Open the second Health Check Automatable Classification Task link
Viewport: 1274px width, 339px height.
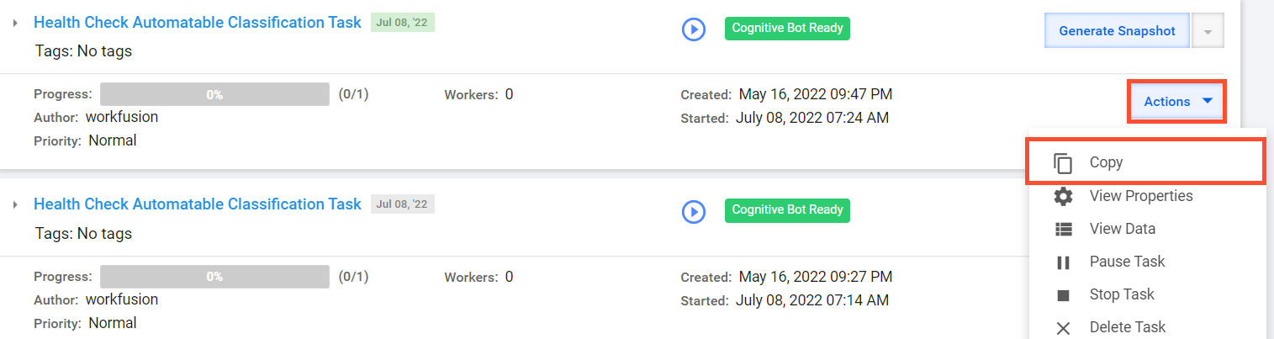(x=198, y=204)
